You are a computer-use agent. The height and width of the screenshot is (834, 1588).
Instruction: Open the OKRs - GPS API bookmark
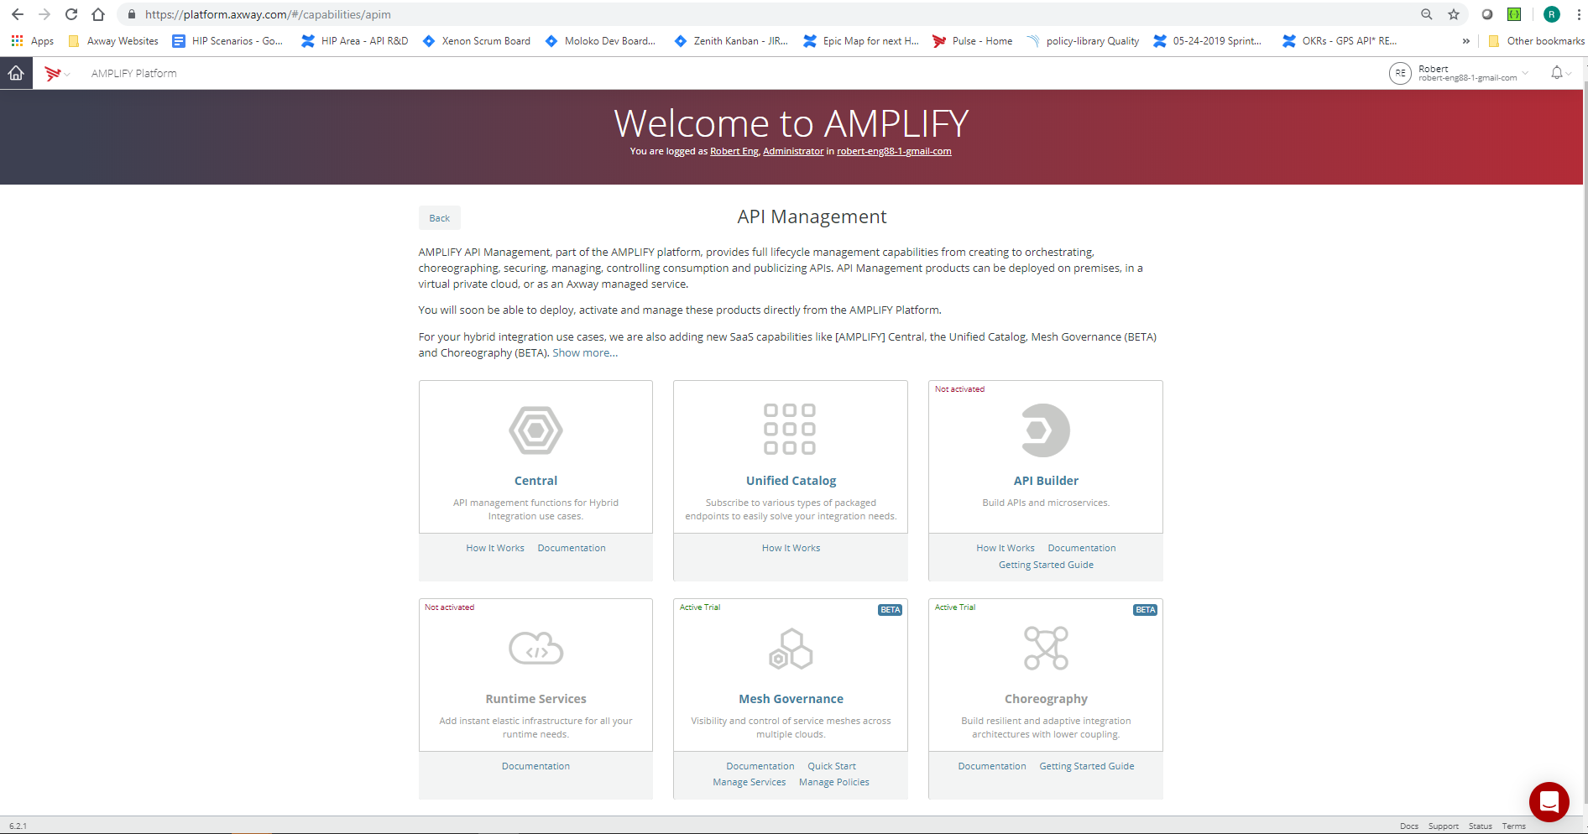point(1340,41)
